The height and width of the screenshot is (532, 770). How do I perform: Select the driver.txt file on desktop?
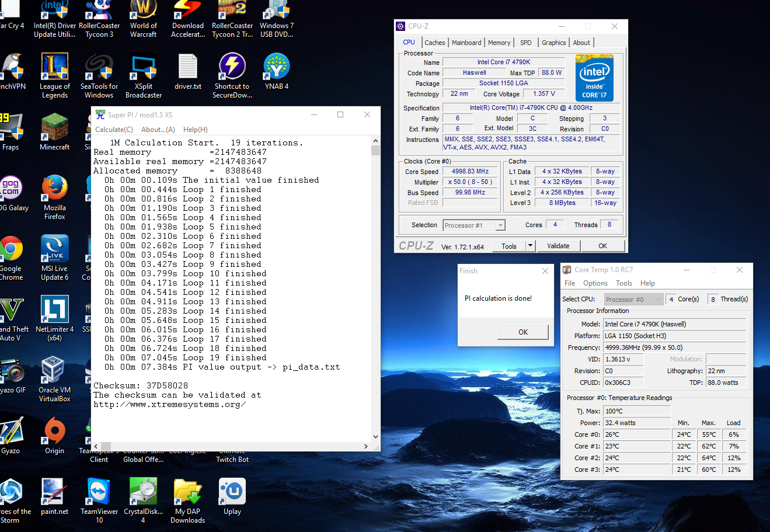click(188, 72)
